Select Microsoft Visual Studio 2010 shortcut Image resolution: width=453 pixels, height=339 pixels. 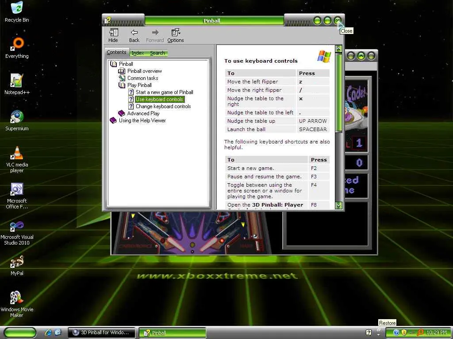pos(17,232)
